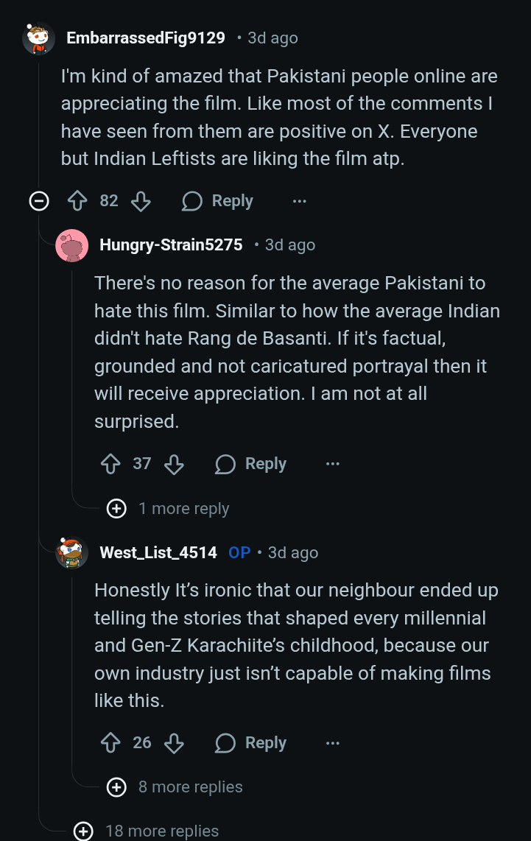531x841 pixels.
Task: Open EmbarrassedFig9129's avatar profile
Action: pyautogui.click(x=38, y=38)
